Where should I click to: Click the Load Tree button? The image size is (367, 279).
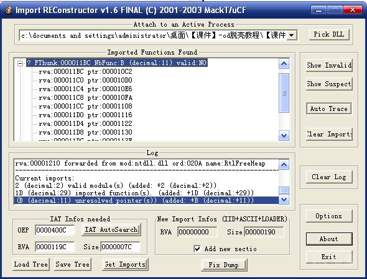point(31,265)
